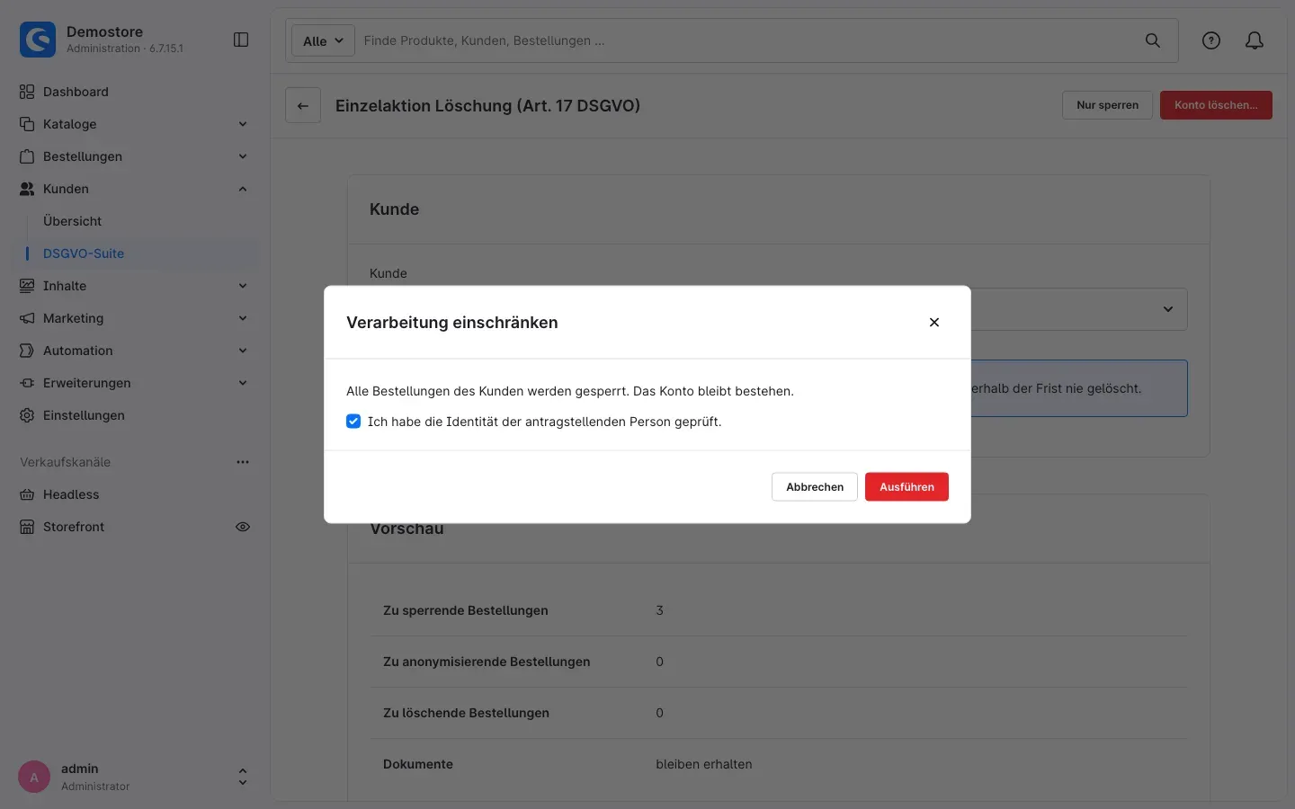This screenshot has width=1295, height=809.
Task: Click the Erweiterungen plug icon
Action: coord(27,383)
